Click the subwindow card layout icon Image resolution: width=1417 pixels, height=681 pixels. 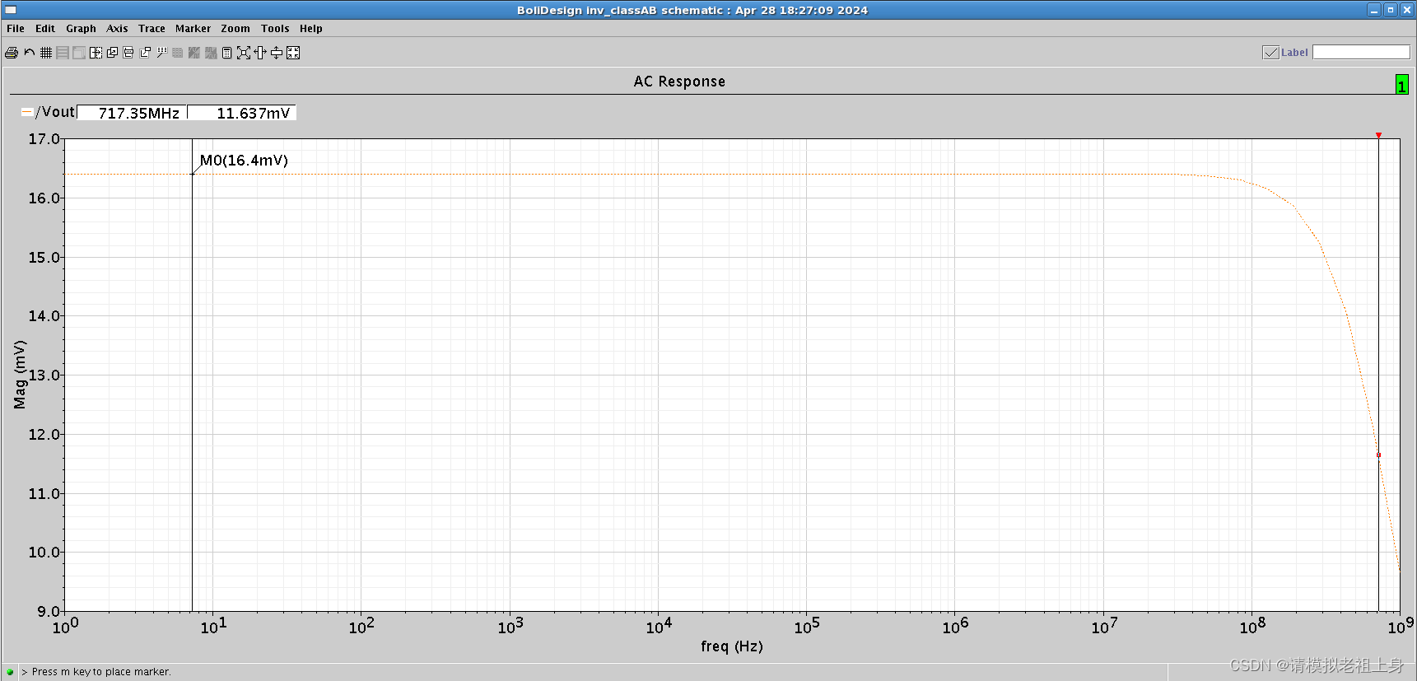[x=128, y=53]
